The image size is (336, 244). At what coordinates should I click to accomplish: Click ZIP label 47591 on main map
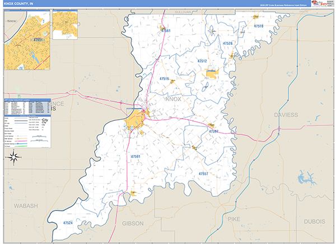click(x=136, y=157)
